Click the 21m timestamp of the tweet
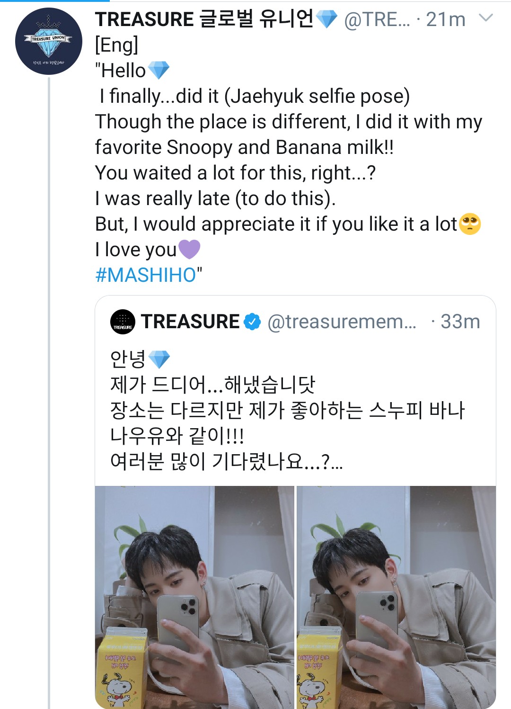The width and height of the screenshot is (511, 709). coord(446,19)
